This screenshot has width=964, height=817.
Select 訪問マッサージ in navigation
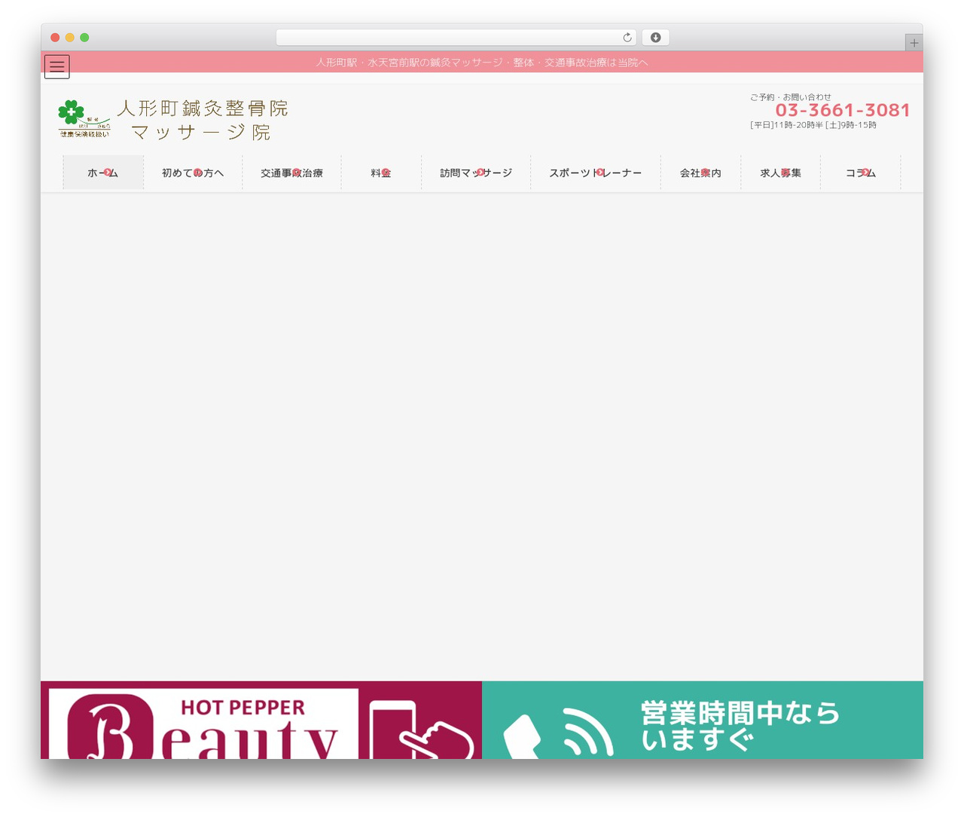[x=476, y=173]
